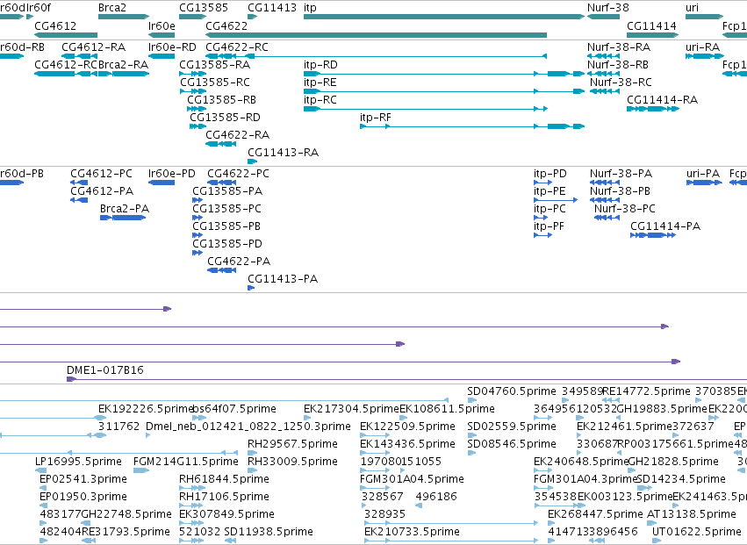Select the itp-RD transcript label
The width and height of the screenshot is (747, 545).
[x=320, y=64]
